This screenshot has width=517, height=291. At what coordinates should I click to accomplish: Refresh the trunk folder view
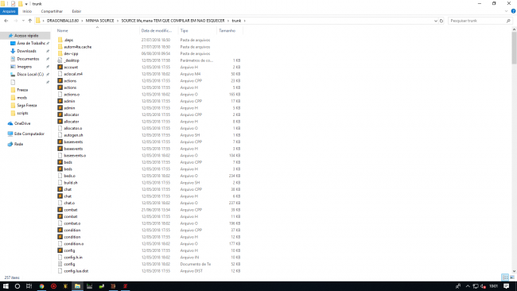tap(441, 21)
